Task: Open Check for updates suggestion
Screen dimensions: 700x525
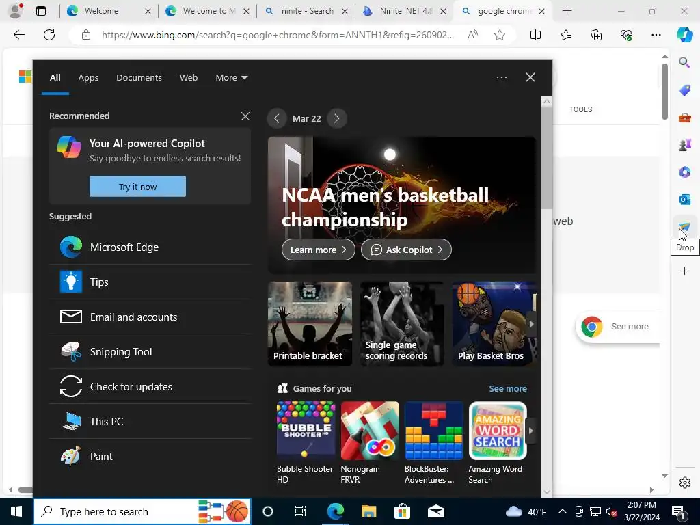Action: click(x=150, y=387)
